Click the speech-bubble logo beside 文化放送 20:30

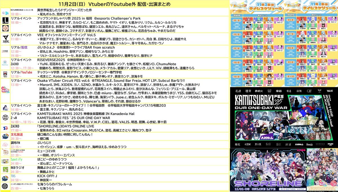(5, 137)
